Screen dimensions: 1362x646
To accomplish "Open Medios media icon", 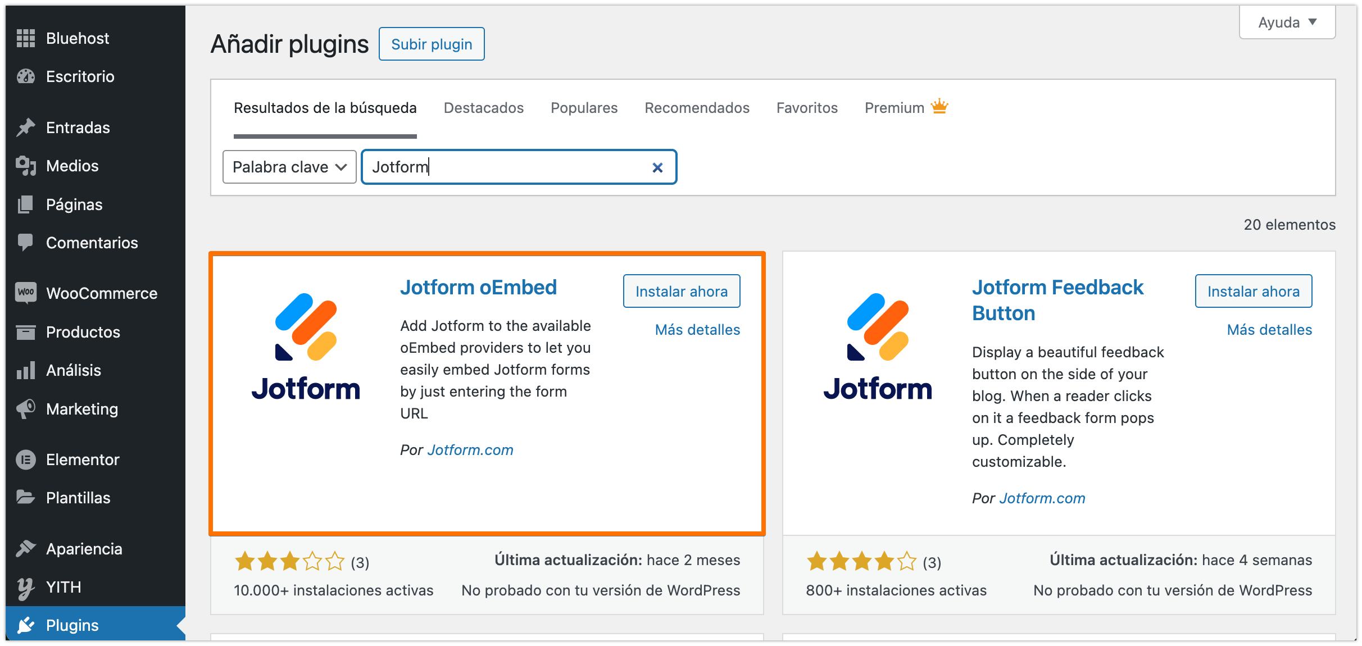I will (x=26, y=166).
